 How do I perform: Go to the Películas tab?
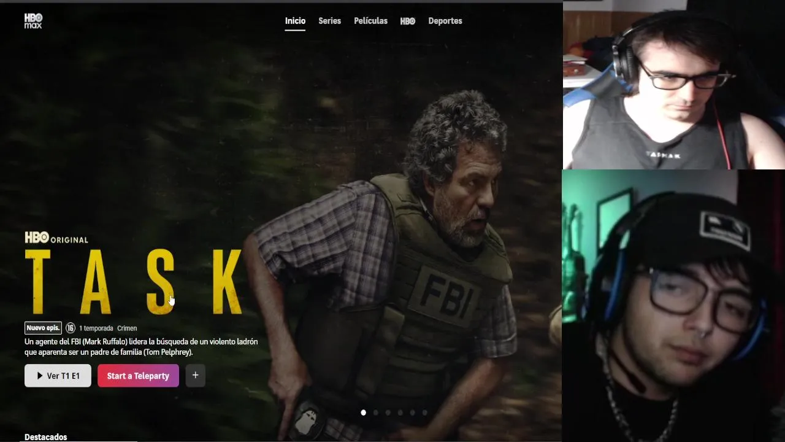tap(370, 21)
